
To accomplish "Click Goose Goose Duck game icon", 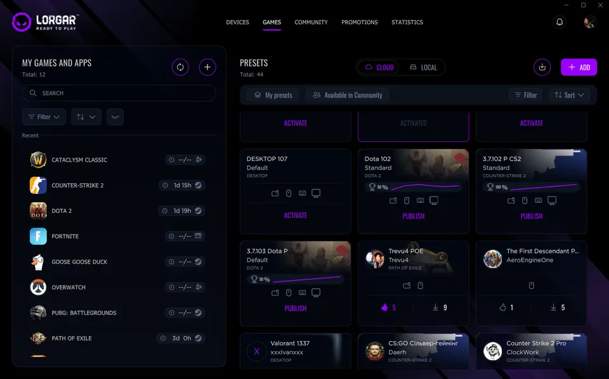I will 38,262.
